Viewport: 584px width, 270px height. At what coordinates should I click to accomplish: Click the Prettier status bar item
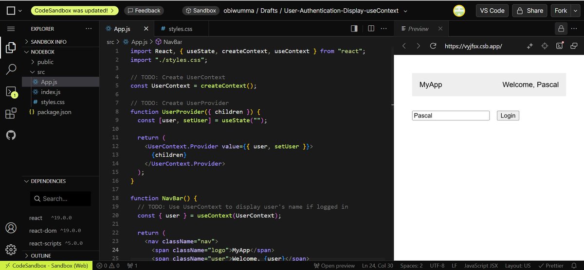tap(550, 266)
